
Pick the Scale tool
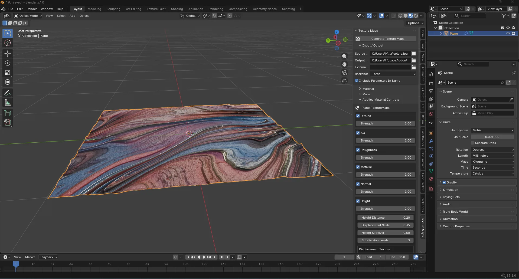(8, 73)
